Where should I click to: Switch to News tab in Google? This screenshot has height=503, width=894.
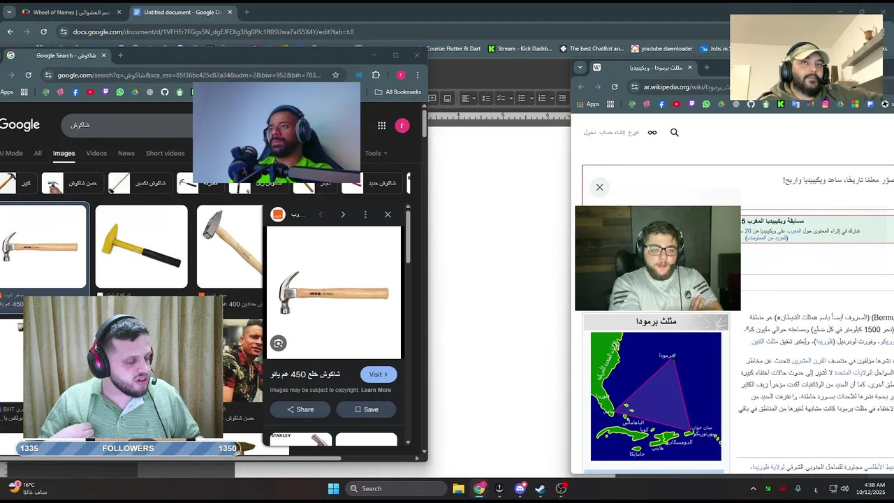coord(126,153)
